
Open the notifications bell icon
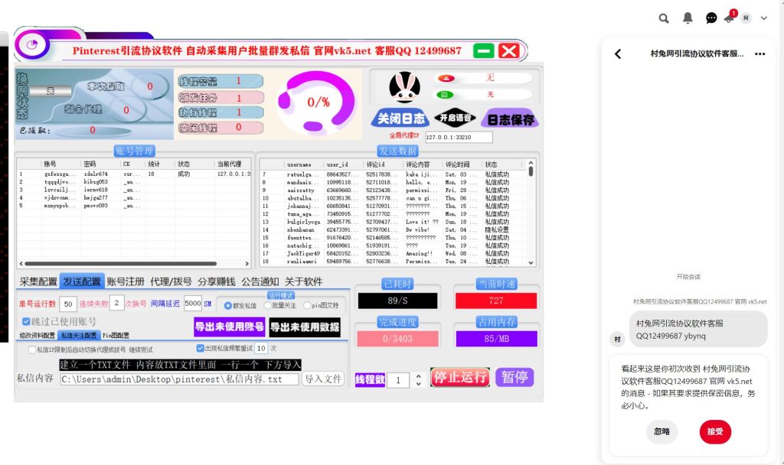tap(688, 18)
